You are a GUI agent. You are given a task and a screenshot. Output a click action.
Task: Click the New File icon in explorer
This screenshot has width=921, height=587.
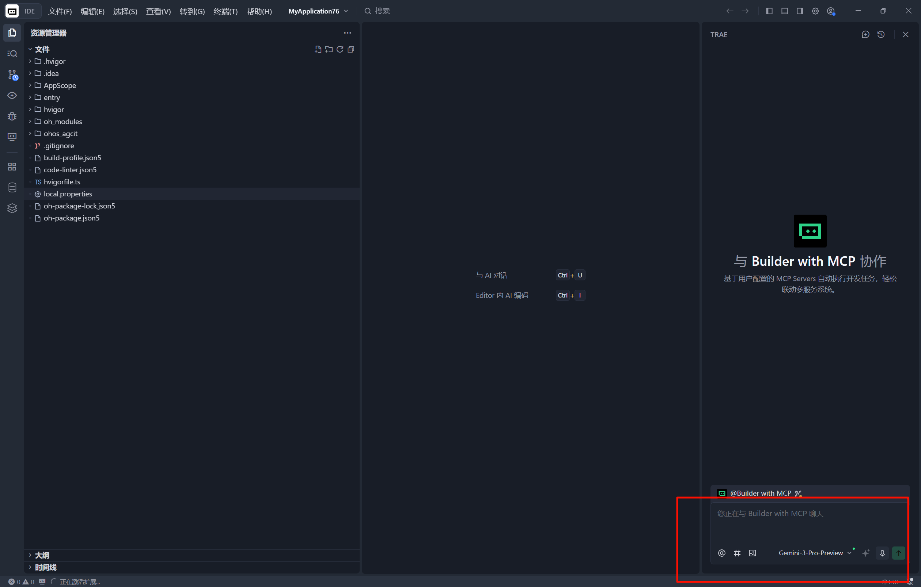[x=318, y=49]
